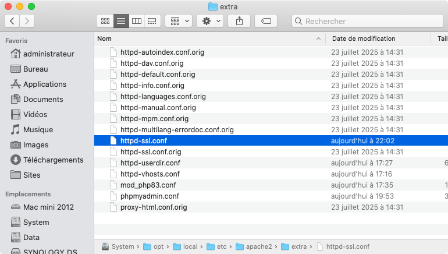Click the etc folder in path bar
The width and height of the screenshot is (448, 254).
pos(221,246)
